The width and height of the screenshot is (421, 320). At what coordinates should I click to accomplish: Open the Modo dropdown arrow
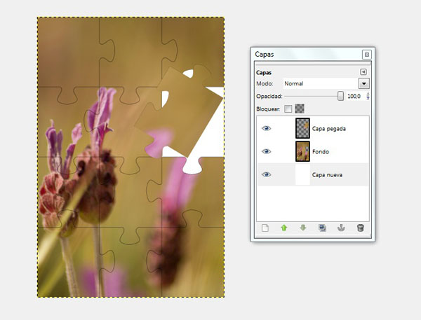click(x=363, y=83)
